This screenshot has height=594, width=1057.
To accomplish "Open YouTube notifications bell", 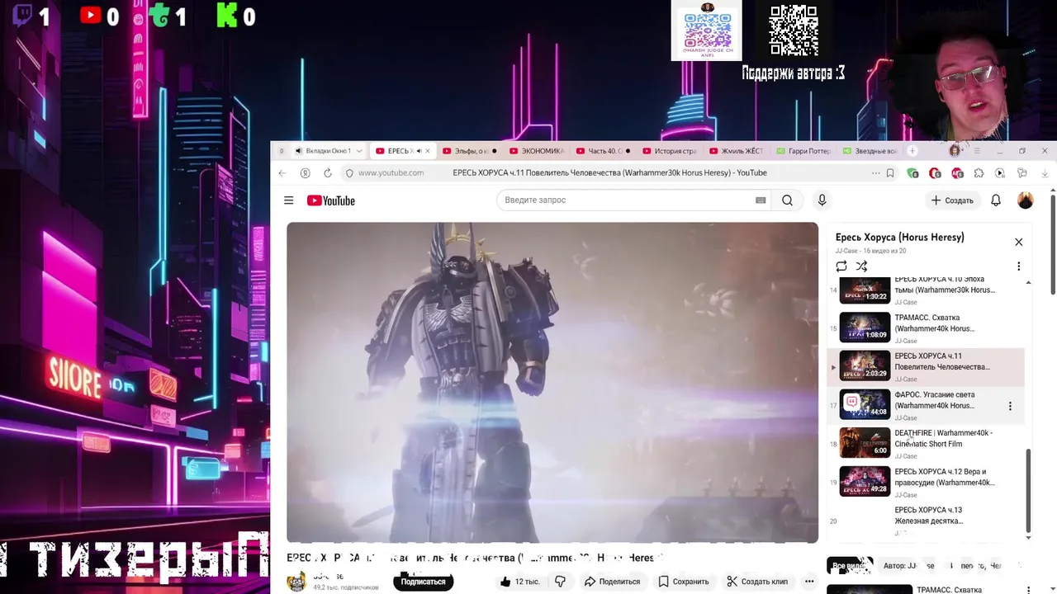I will click(x=996, y=200).
